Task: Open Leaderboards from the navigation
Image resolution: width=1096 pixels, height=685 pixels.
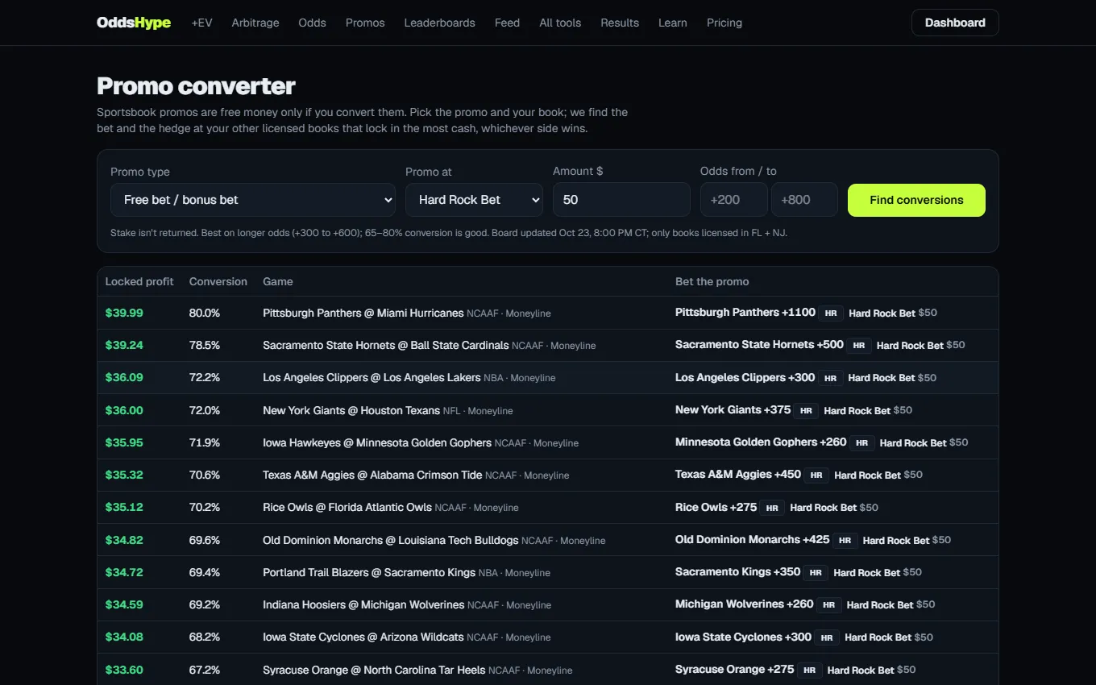Action: pyautogui.click(x=439, y=23)
